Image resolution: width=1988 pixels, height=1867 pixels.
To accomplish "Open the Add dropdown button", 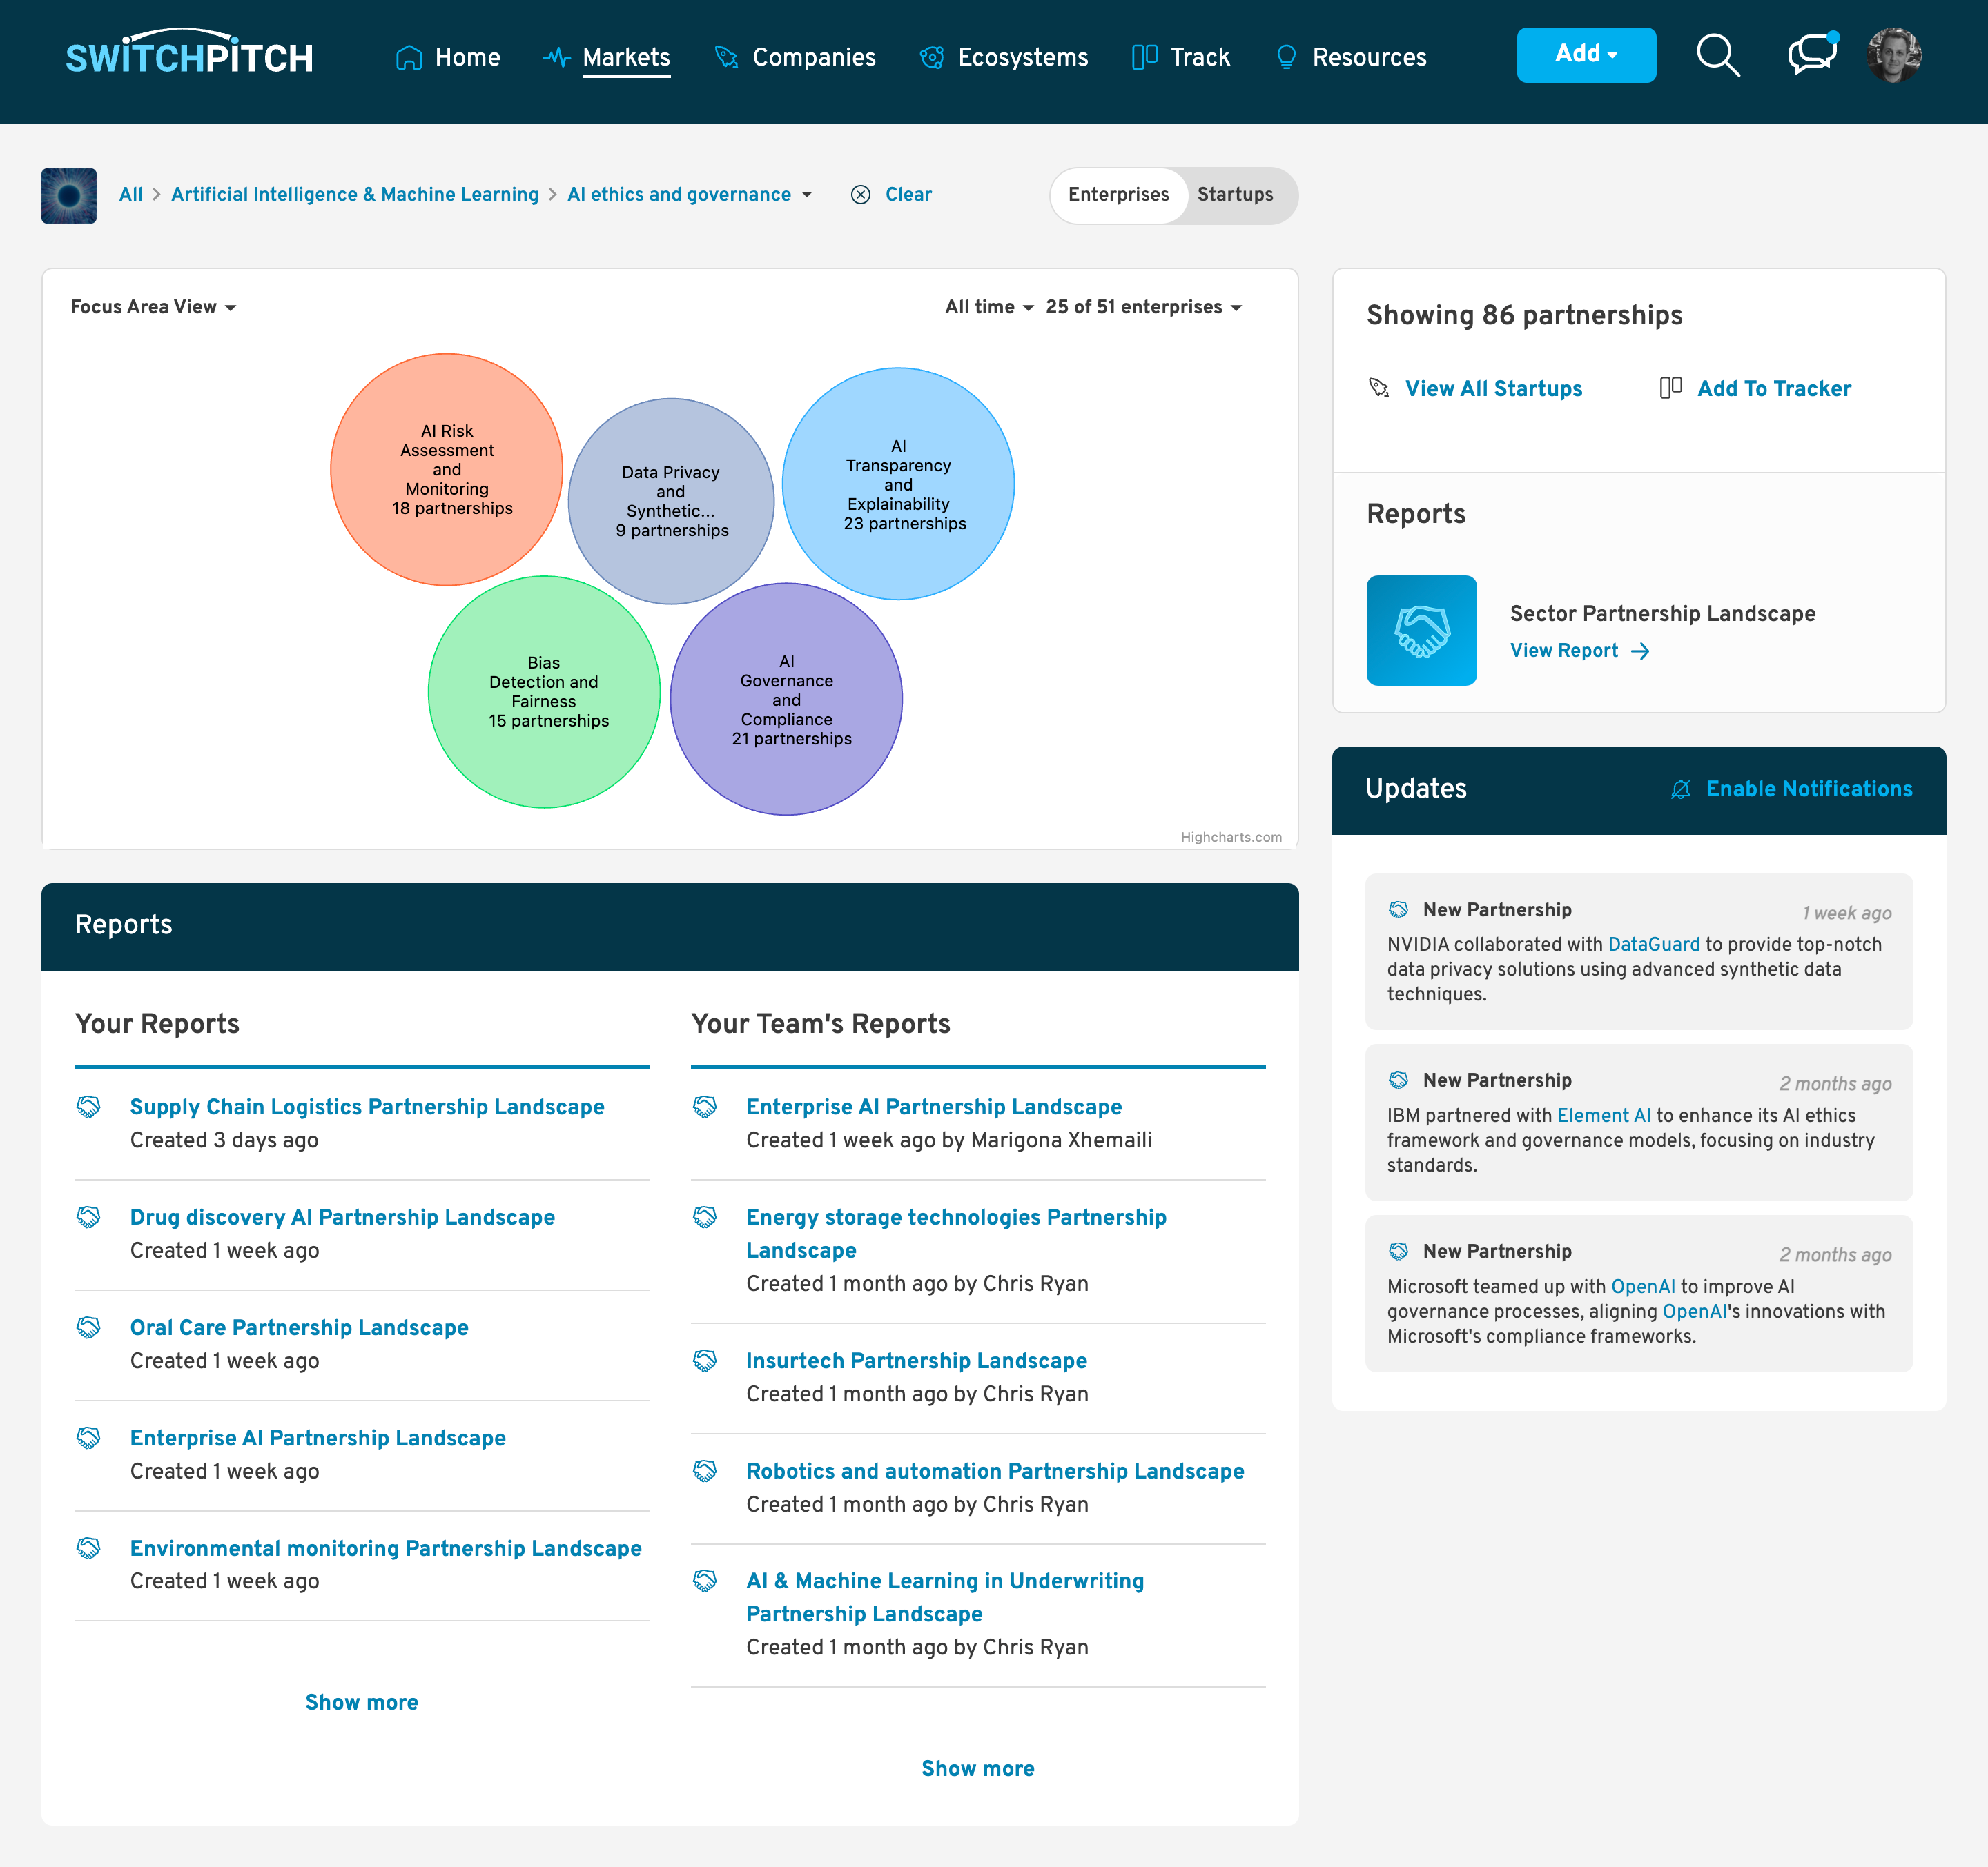I will click(x=1586, y=54).
